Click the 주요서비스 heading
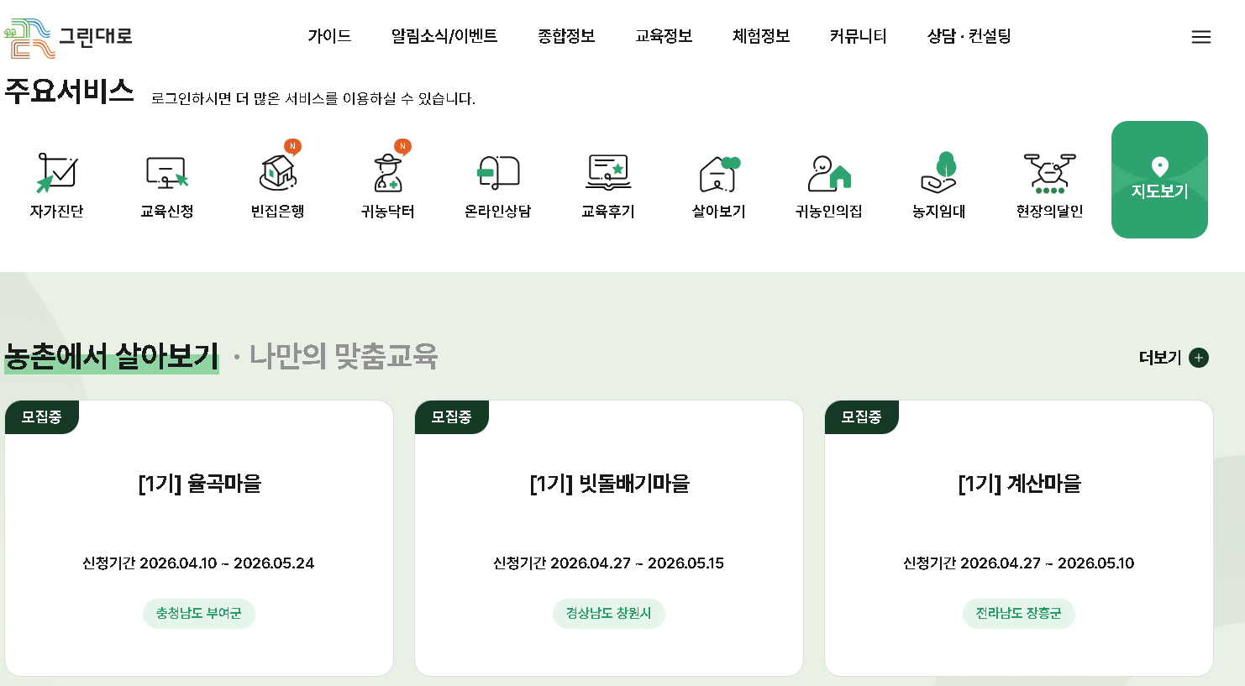This screenshot has height=686, width=1245. pyautogui.click(x=69, y=91)
